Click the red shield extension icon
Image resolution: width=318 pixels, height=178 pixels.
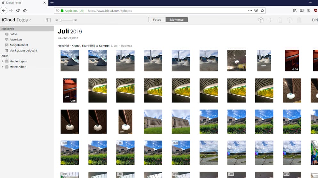315,11
